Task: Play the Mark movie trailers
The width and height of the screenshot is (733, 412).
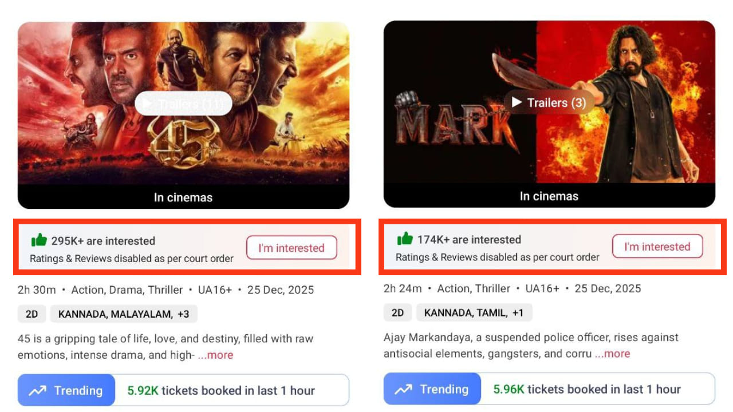Action: pos(549,102)
